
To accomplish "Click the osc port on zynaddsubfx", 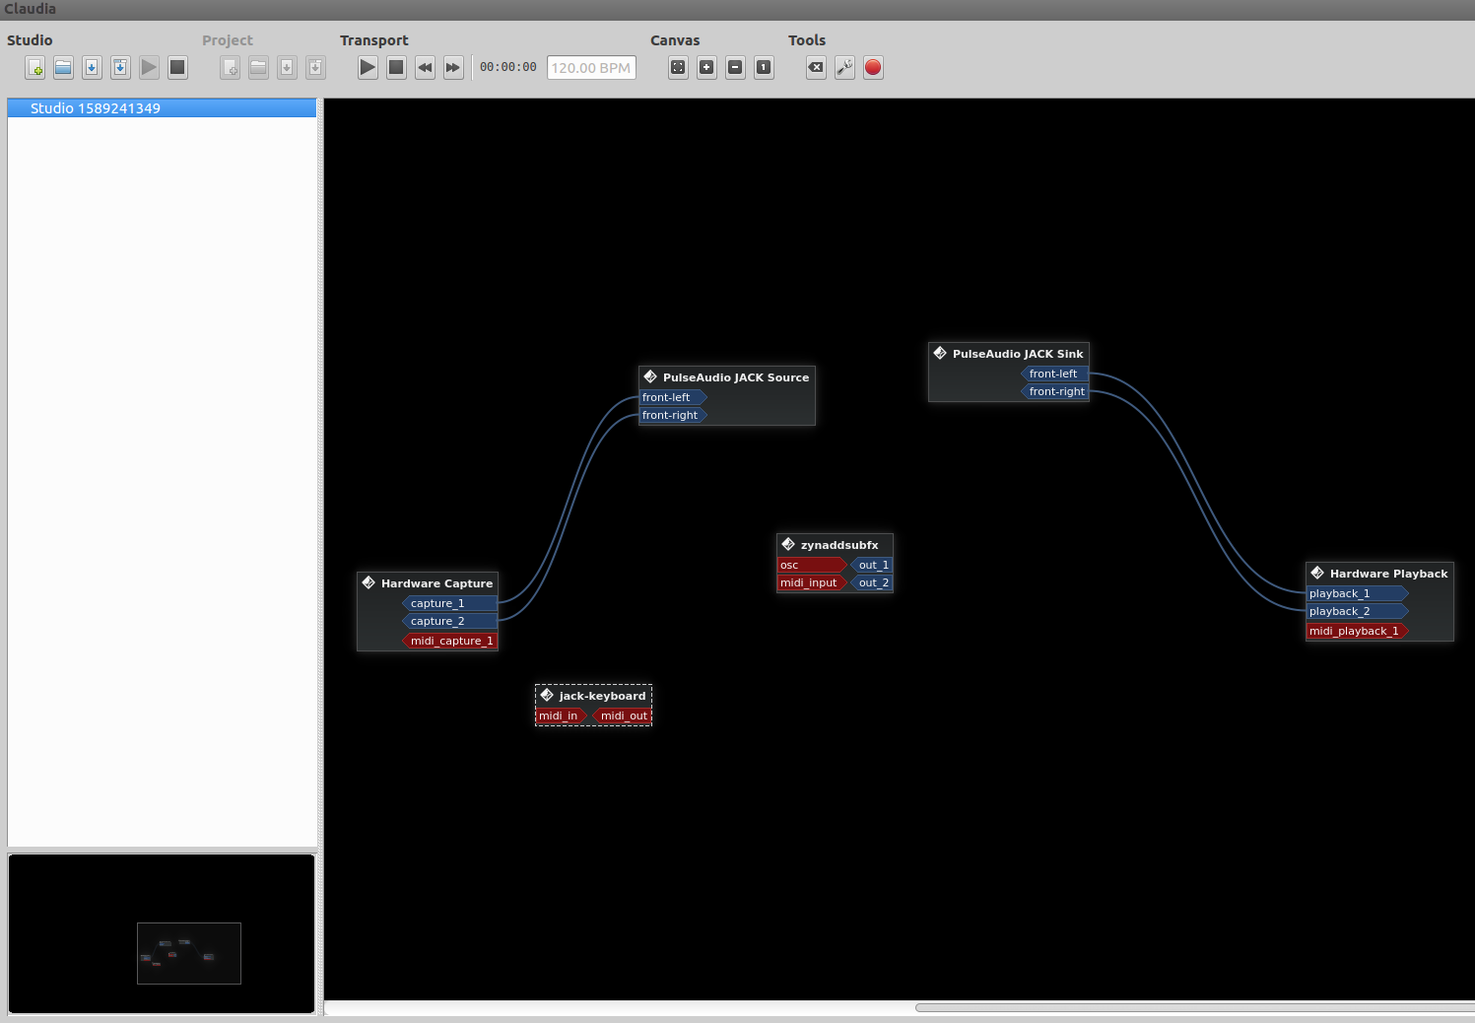I will [812, 565].
